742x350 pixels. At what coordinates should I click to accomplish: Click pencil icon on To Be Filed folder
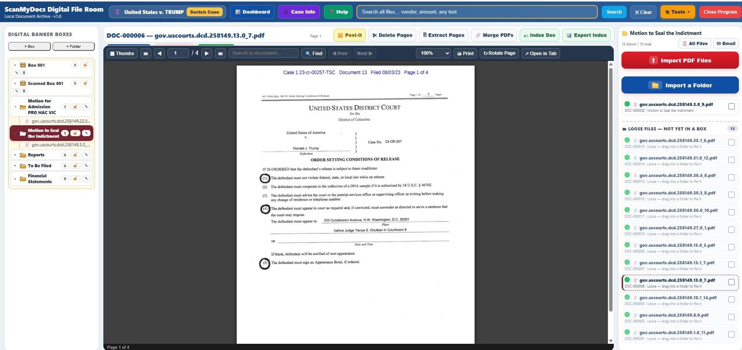[86, 166]
